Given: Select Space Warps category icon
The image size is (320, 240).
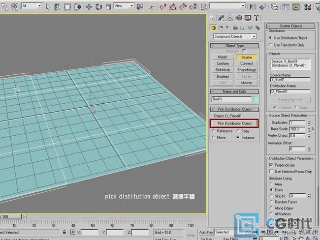Looking at the screenshot, I should click(x=250, y=28).
